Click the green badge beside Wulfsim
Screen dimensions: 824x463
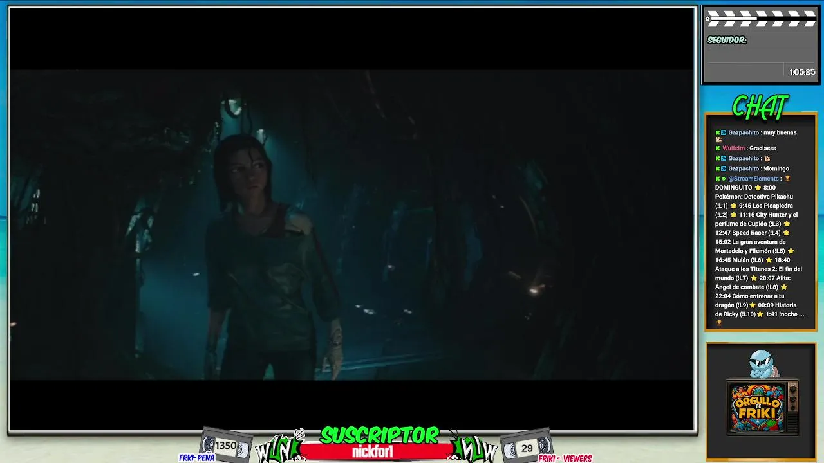tap(718, 148)
